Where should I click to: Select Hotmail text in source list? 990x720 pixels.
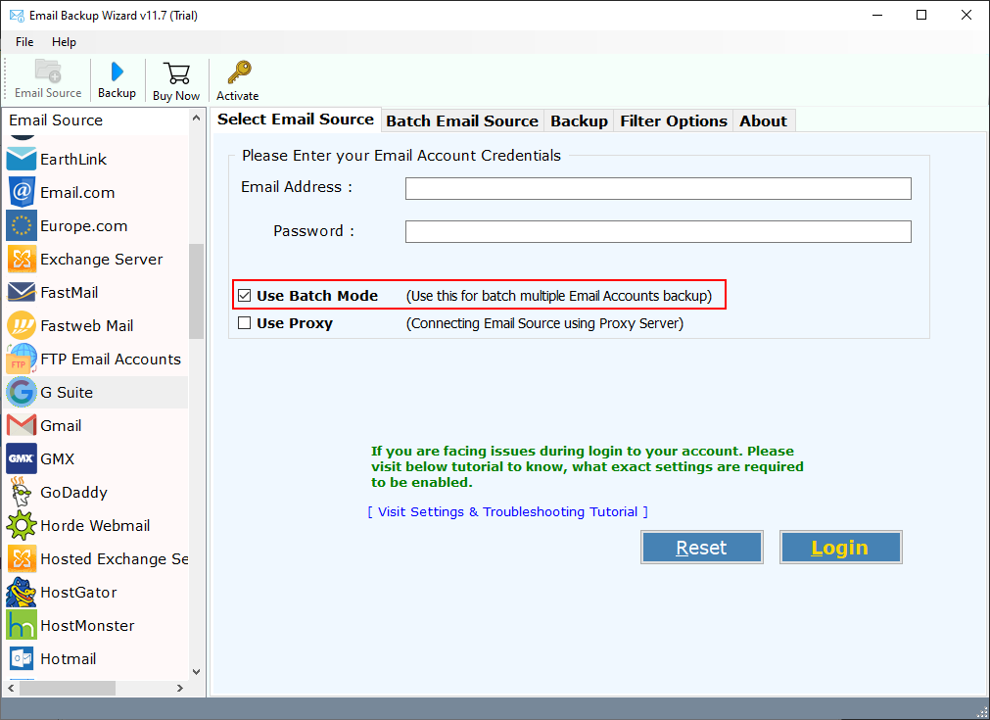coord(69,658)
